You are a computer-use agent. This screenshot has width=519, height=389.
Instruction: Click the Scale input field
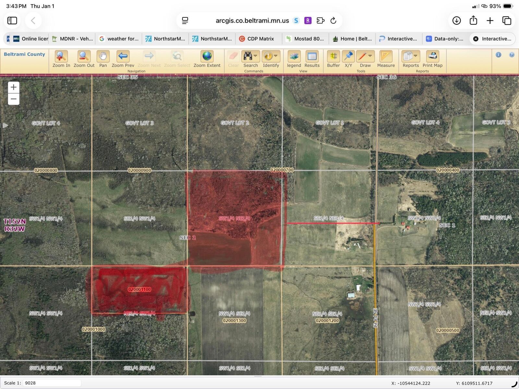[x=52, y=383]
